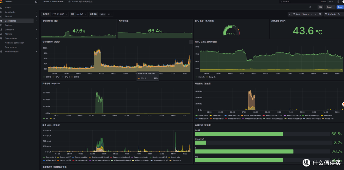Shift time range forward with right arrow
The width and height of the screenshot is (344, 170).
(316, 14)
